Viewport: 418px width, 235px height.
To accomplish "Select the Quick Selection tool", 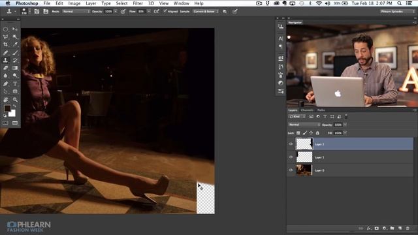I will pyautogui.click(x=15, y=37).
